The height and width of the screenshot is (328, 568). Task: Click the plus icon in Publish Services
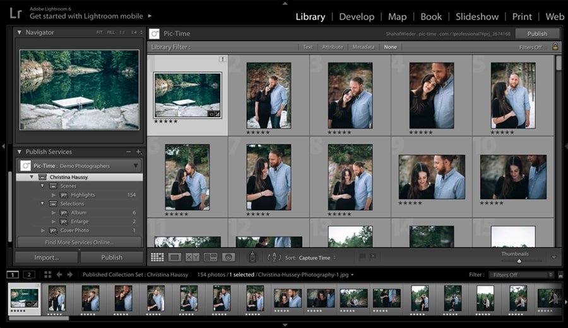(x=139, y=152)
